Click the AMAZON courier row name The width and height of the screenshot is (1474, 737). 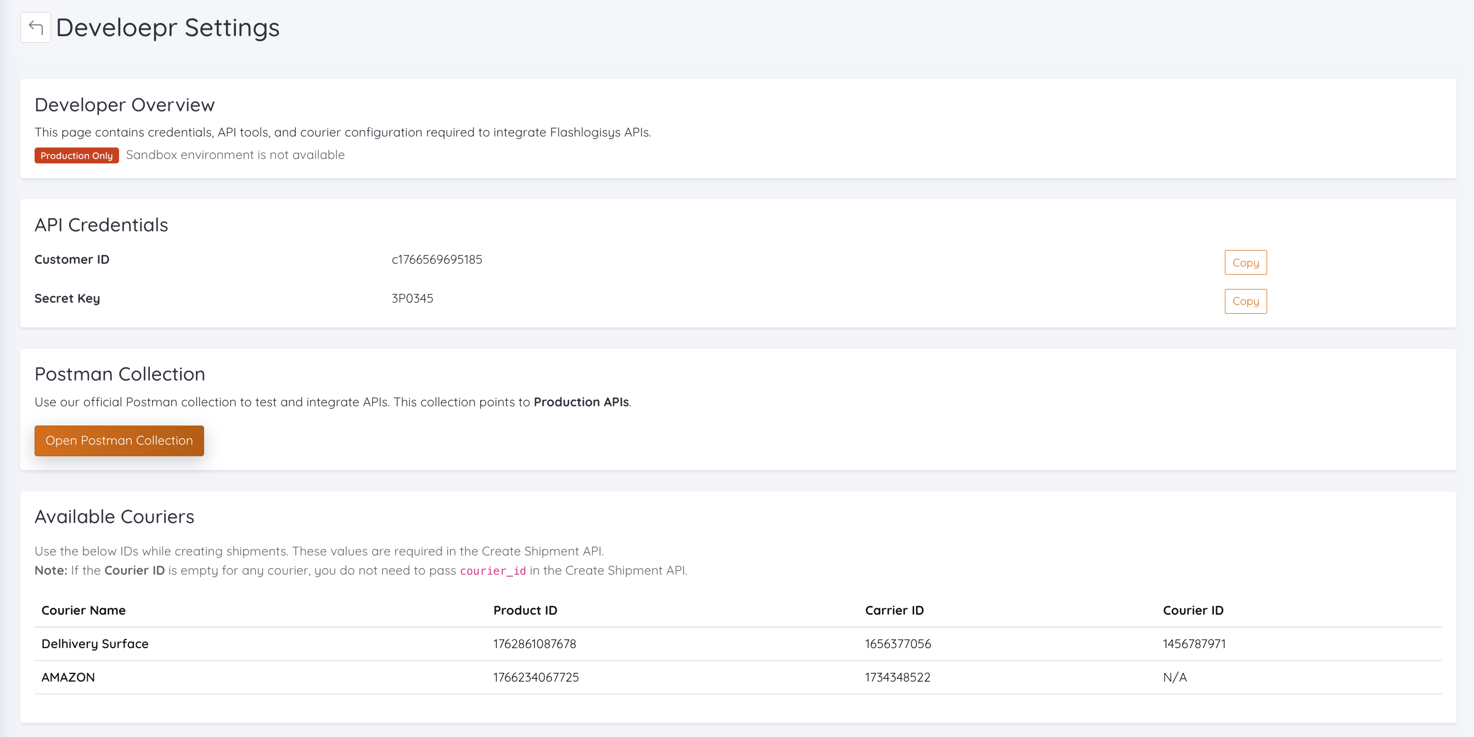pos(68,677)
